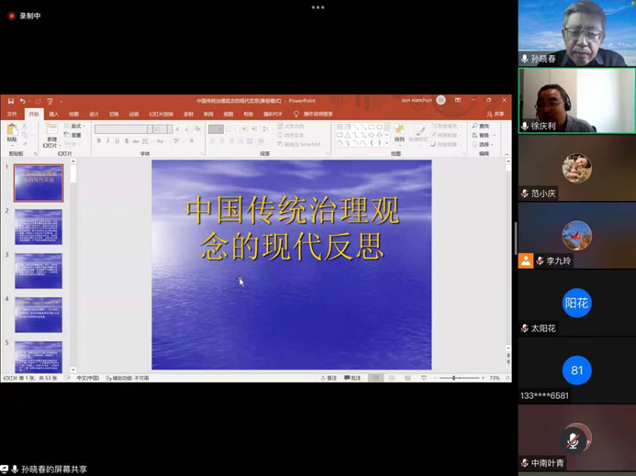The width and height of the screenshot is (636, 476).
Task: Open the Insert ribbon tab
Action: click(x=54, y=115)
